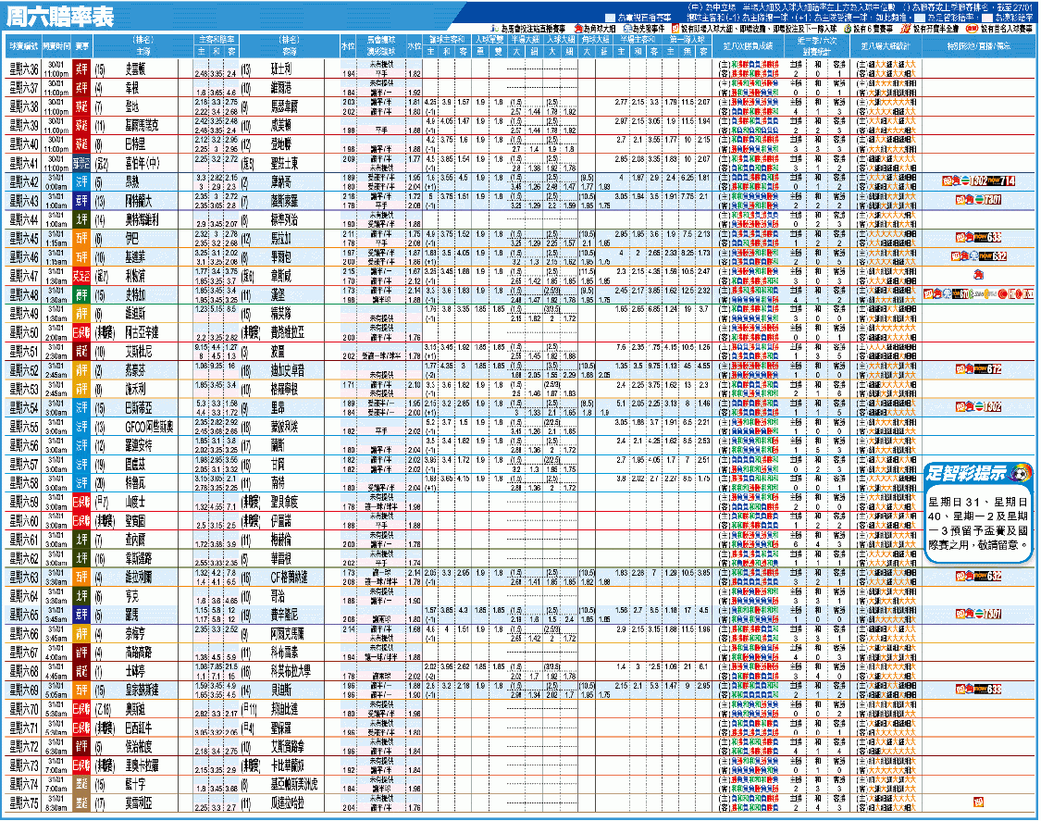The width and height of the screenshot is (1041, 821).
Task: Click the color swatch beside 為電視直播賽事
Action: pyautogui.click(x=610, y=18)
